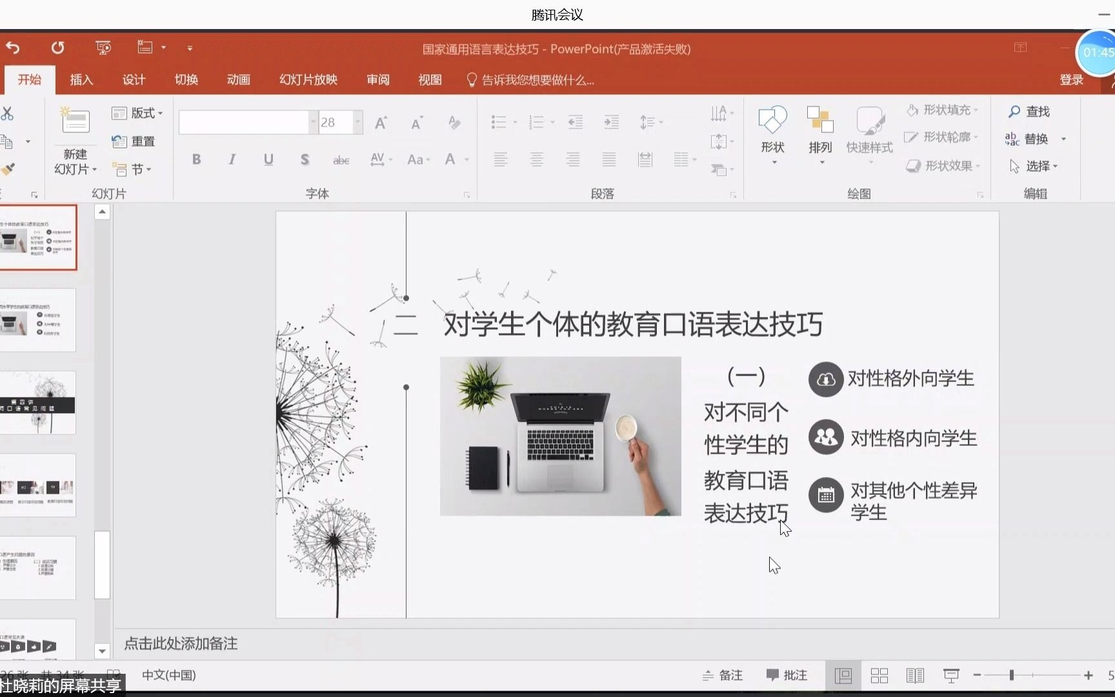The height and width of the screenshot is (697, 1115).
Task: Align text right icon
Action: pyautogui.click(x=573, y=159)
